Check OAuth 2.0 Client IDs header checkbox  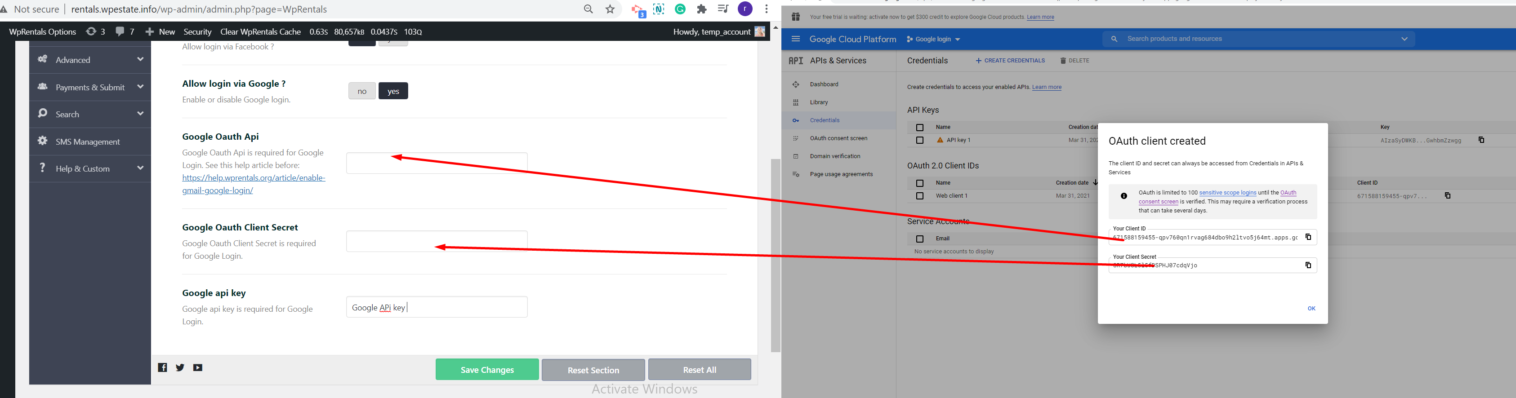pos(920,183)
